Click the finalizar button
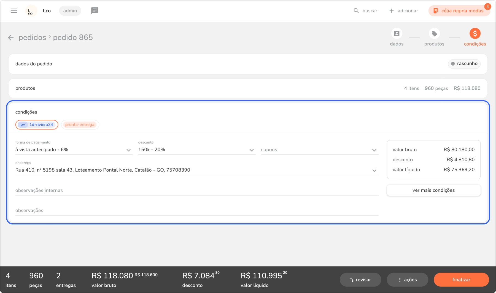The width and height of the screenshot is (496, 293). click(461, 280)
